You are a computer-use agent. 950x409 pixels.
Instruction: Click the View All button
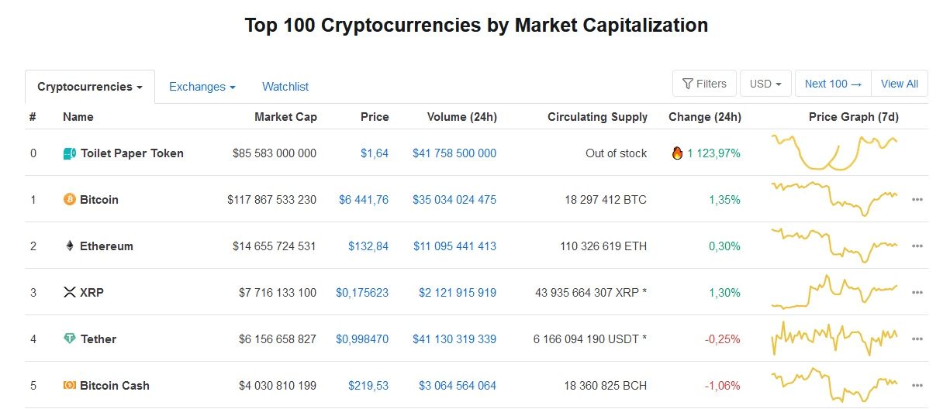click(x=900, y=84)
